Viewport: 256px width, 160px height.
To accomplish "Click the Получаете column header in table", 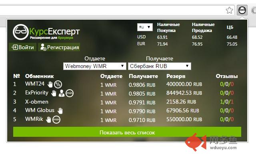I will pyautogui.click(x=143, y=76).
